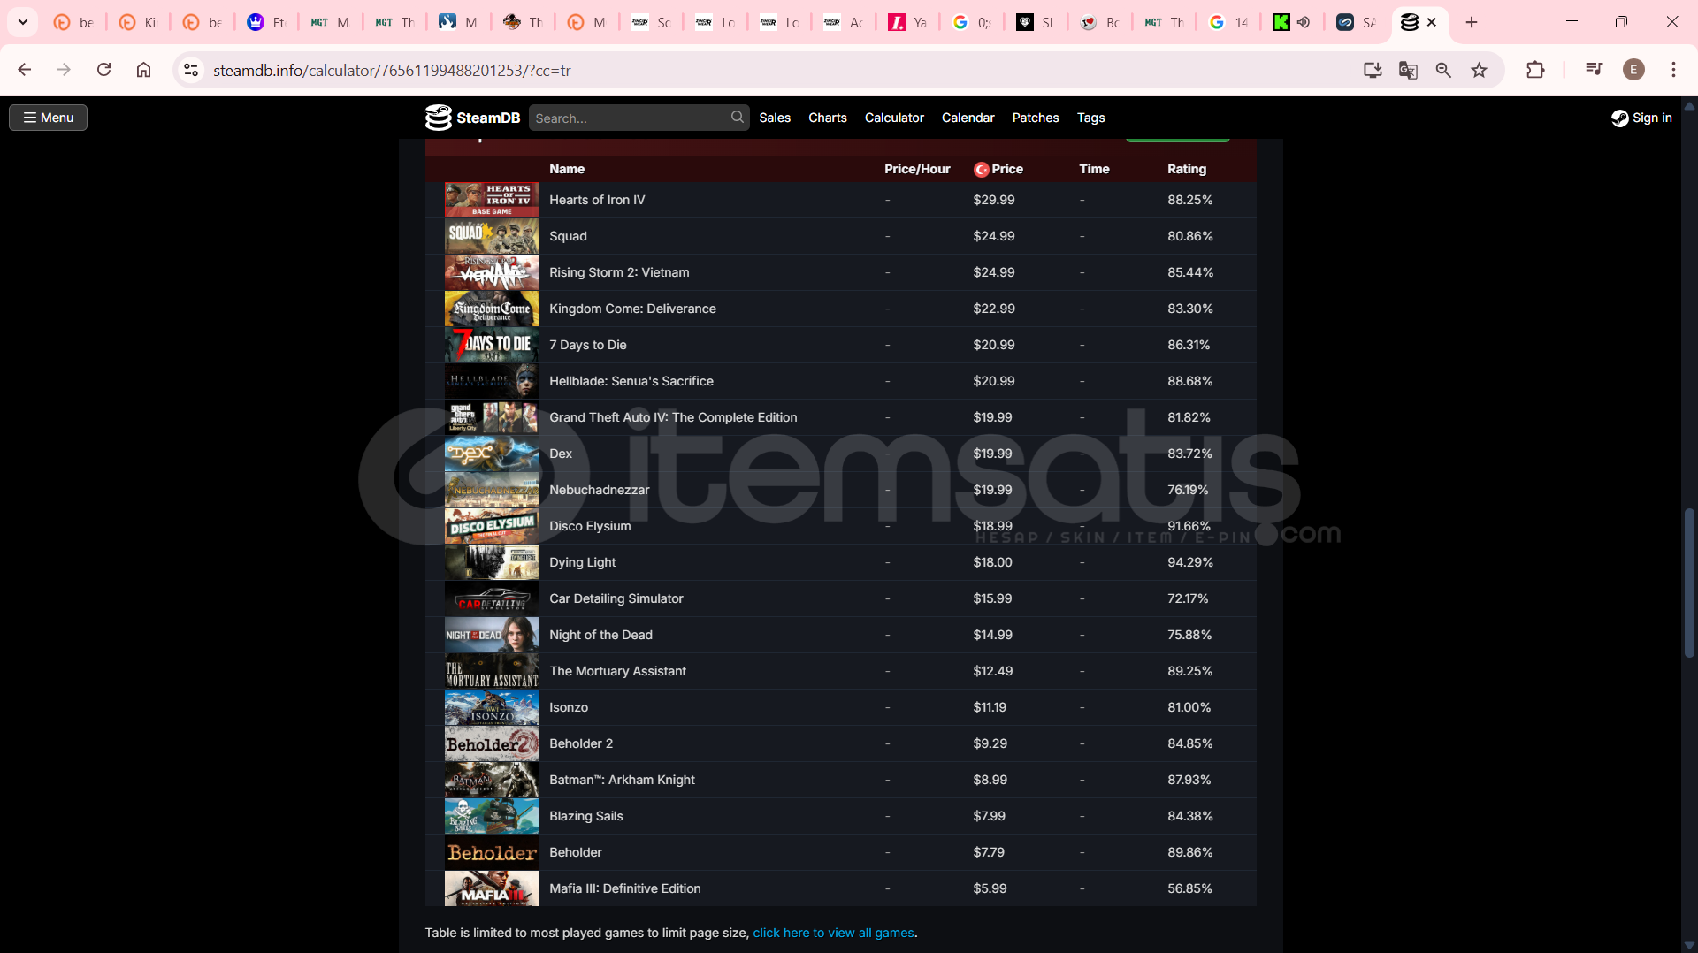
Task: Open the Blazing Sails game link
Action: (x=586, y=816)
